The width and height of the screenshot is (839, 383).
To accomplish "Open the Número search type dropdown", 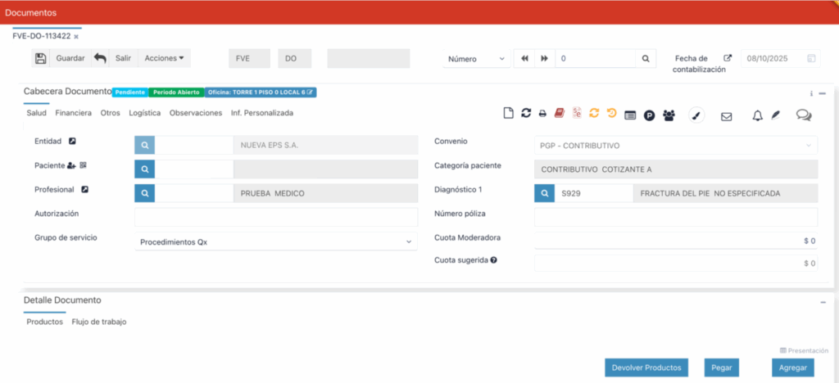I will coord(476,59).
